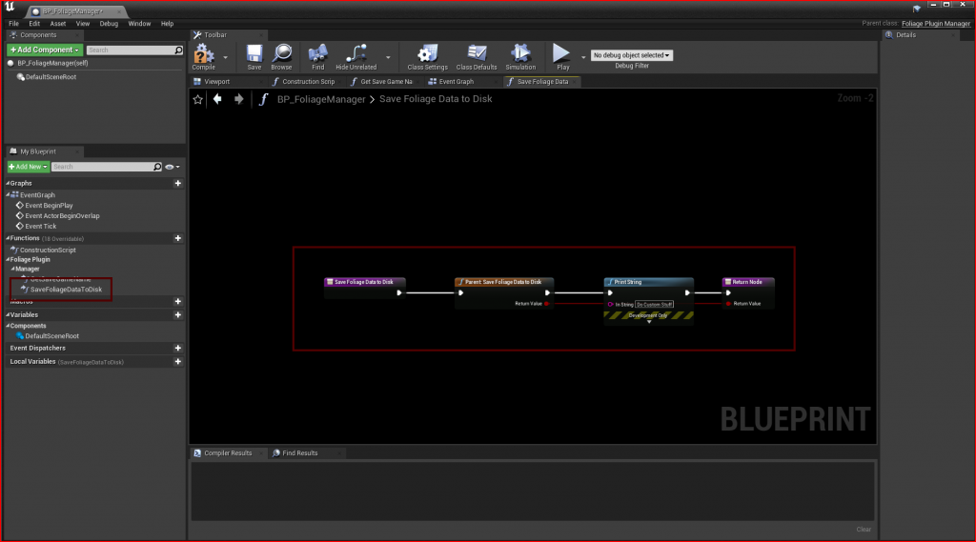Expand Print String node's advanced pins arrow
This screenshot has width=976, height=542.
[648, 322]
